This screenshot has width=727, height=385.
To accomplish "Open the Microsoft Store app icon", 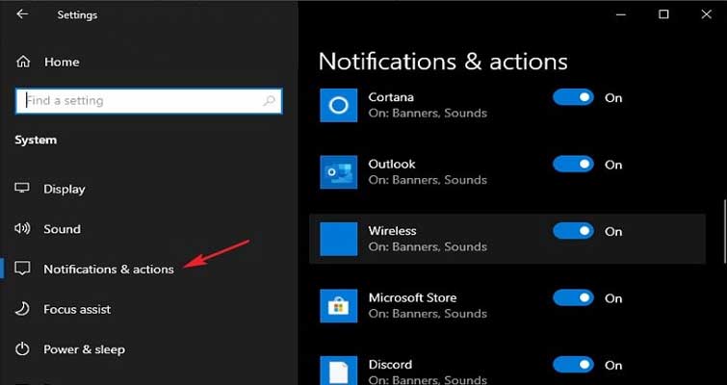I will (x=338, y=306).
